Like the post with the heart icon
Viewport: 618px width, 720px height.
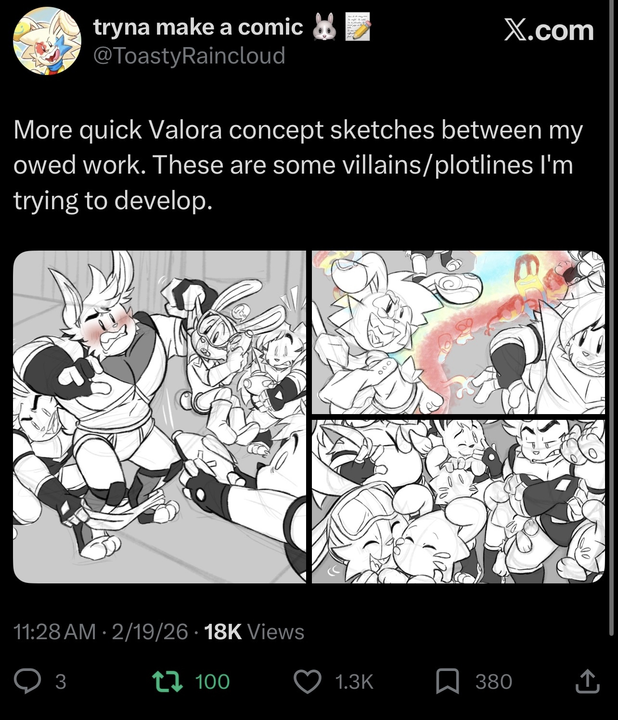click(308, 682)
